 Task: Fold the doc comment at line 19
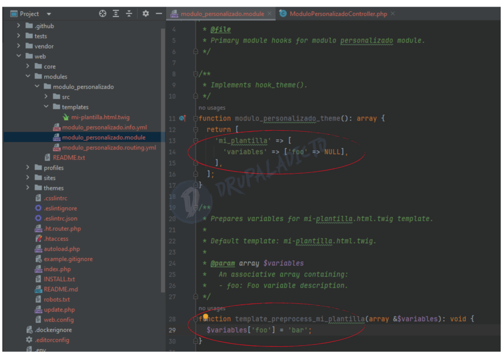(x=195, y=208)
